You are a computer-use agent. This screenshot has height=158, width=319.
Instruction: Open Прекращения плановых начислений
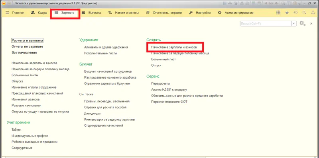tap(37, 93)
